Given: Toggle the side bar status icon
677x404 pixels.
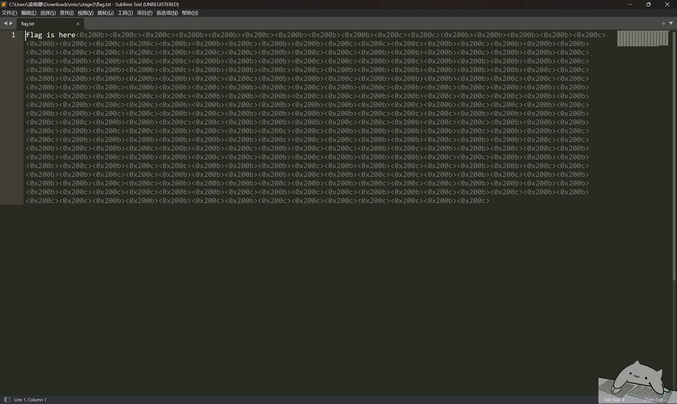Looking at the screenshot, I should pos(7,399).
